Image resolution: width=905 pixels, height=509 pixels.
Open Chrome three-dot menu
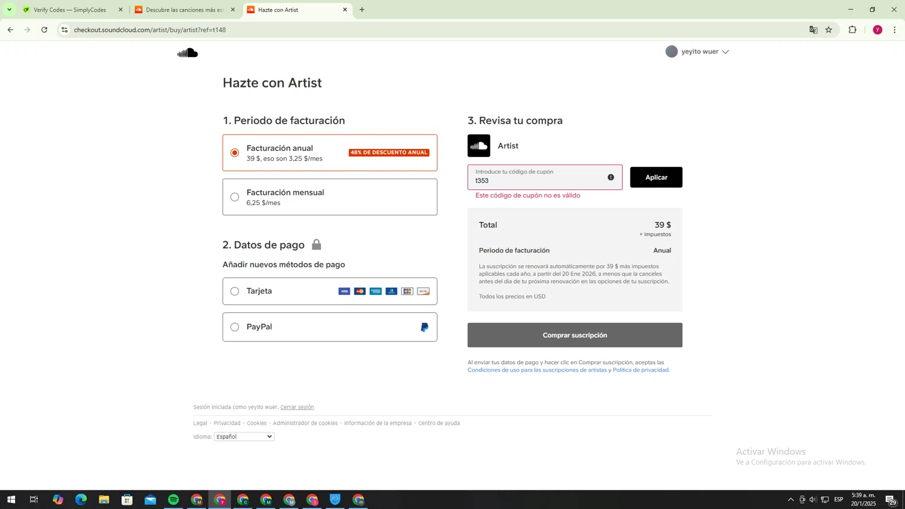click(894, 30)
